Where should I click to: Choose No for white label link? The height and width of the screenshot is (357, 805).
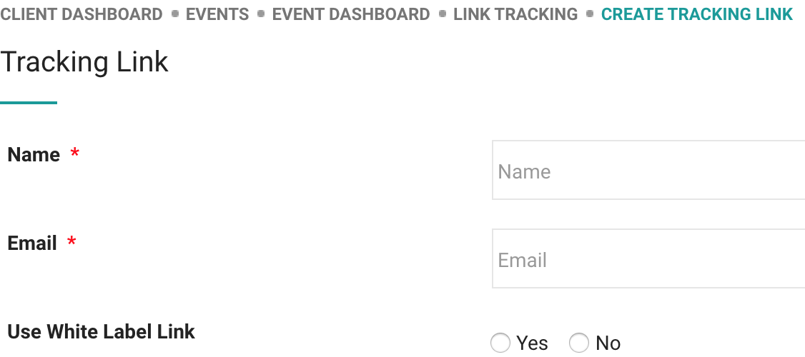pos(579,343)
